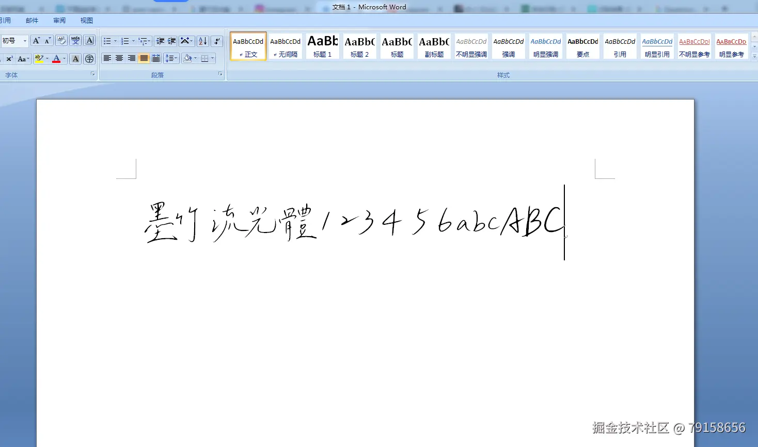This screenshot has width=758, height=447.
Task: Apply the 明显引用 style
Action: pos(657,46)
